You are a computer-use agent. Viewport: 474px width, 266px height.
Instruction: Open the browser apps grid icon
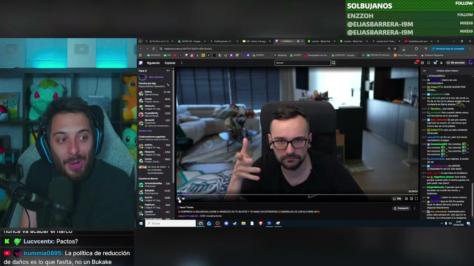[x=140, y=55]
